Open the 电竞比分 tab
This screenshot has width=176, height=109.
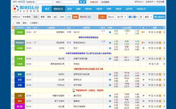click(141, 9)
